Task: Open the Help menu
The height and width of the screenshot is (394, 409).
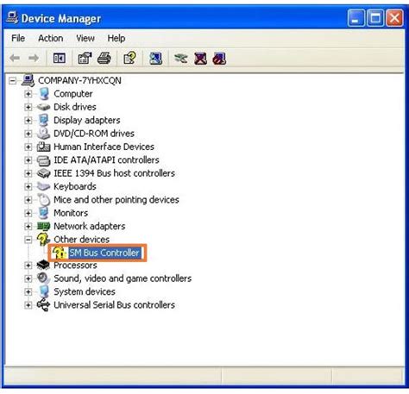Action: pos(116,38)
